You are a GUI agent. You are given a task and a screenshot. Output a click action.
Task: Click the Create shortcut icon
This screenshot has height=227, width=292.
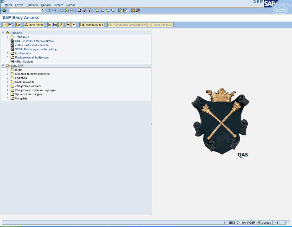(x=125, y=11)
